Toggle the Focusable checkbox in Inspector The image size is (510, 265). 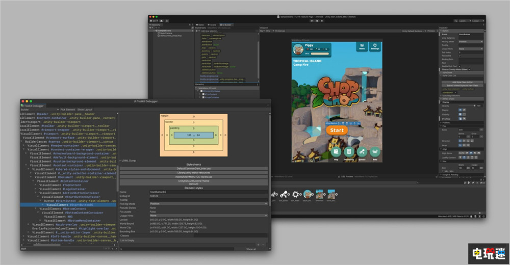click(461, 56)
